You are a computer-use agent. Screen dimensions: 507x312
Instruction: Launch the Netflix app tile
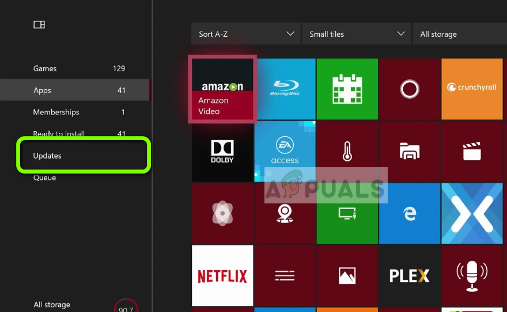[222, 276]
